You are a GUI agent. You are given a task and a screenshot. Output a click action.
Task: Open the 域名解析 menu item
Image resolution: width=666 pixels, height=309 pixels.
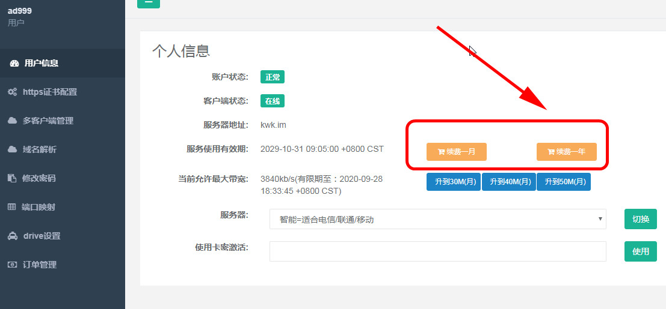[39, 149]
